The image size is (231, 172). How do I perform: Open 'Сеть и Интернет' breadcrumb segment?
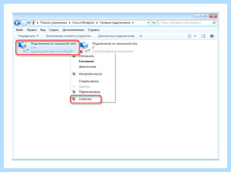click(x=83, y=23)
